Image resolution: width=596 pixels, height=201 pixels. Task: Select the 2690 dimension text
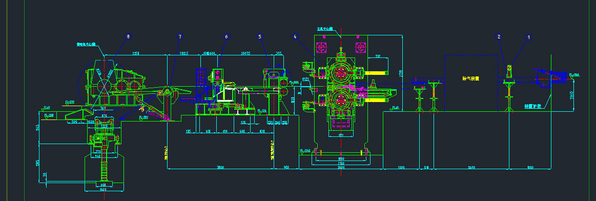[471, 167]
